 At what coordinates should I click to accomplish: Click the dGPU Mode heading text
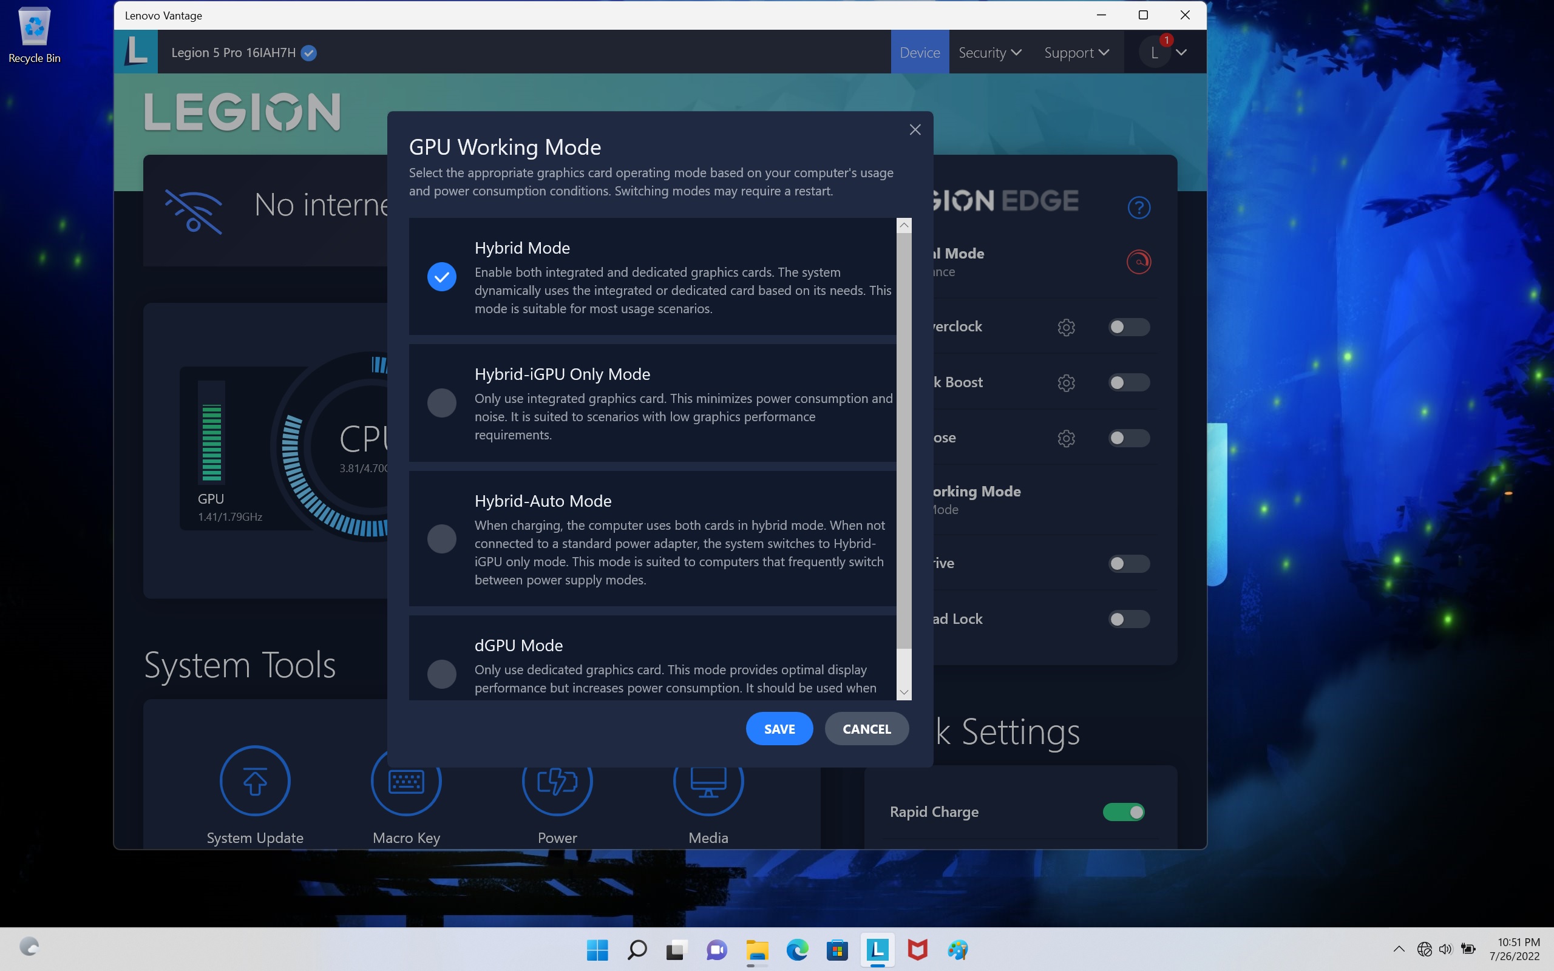coord(518,645)
